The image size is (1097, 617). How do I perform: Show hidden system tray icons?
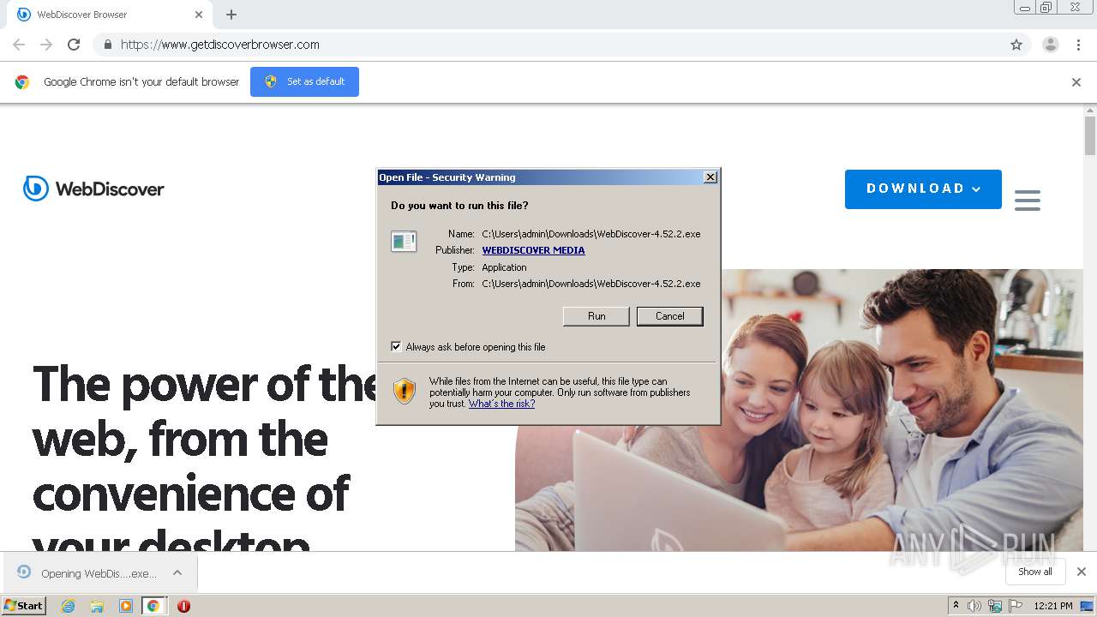956,606
